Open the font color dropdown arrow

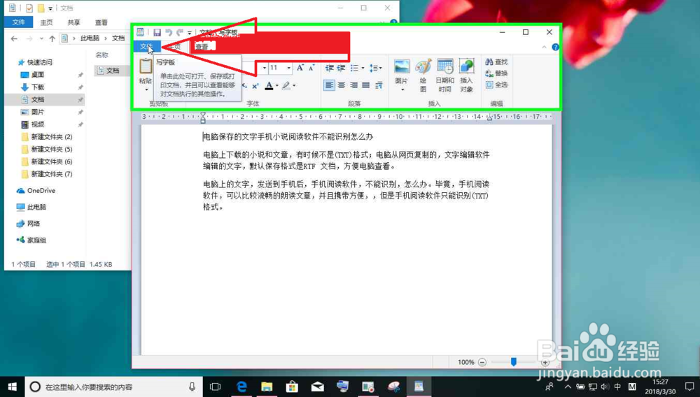click(x=276, y=85)
